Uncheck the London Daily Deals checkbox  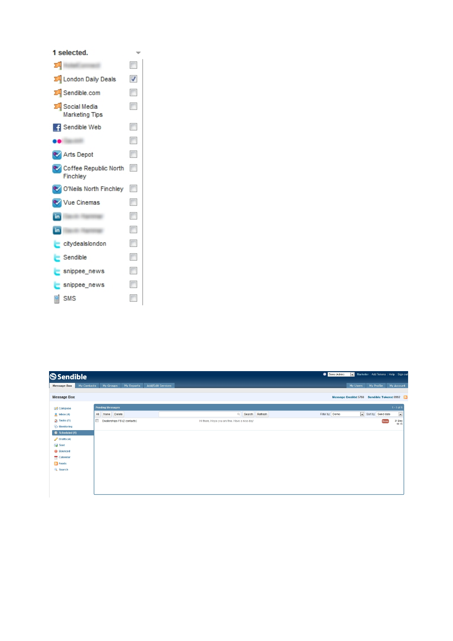(134, 79)
